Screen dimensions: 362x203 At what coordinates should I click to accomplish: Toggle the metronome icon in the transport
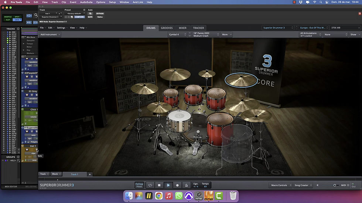186,185
